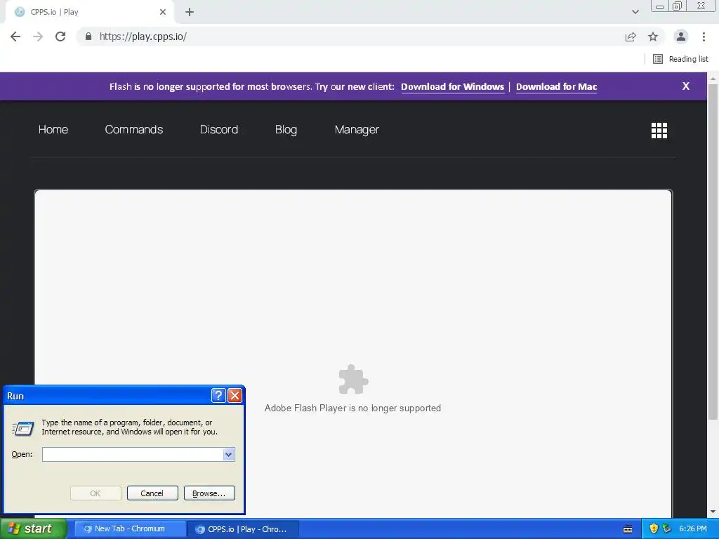
Task: Switch to New Tab - Chromium taskbar item
Action: coord(130,528)
